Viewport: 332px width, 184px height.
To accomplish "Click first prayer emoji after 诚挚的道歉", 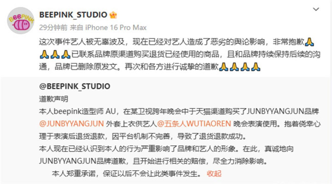I will tap(224, 67).
